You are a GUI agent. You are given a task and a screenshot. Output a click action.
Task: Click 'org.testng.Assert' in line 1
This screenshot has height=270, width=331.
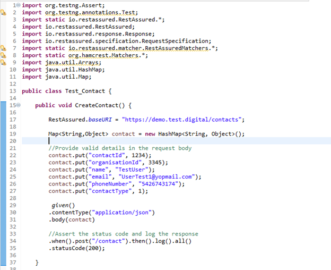click(73, 5)
